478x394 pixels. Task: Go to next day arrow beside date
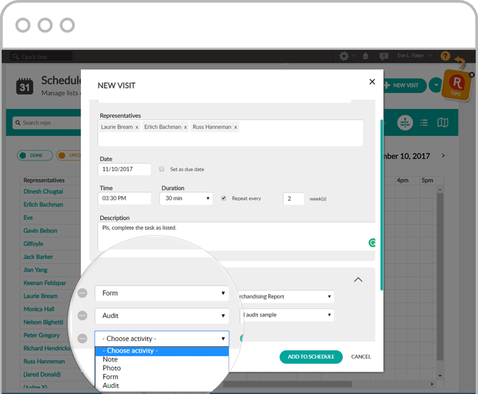tap(443, 155)
